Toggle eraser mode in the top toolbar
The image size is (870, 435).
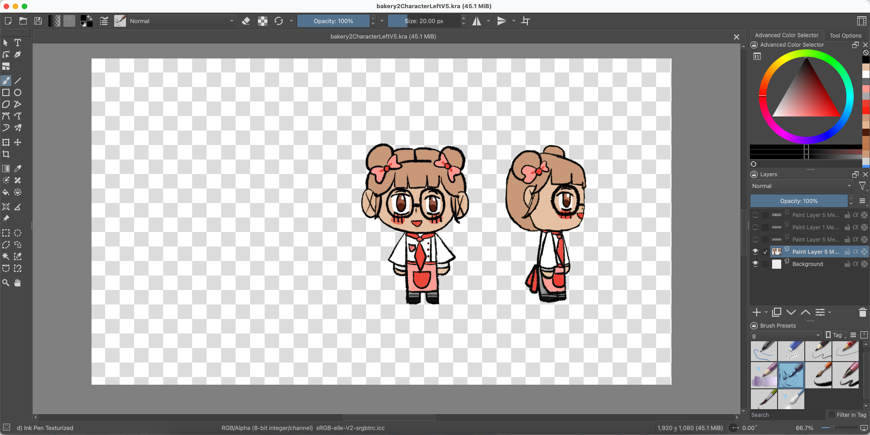click(x=246, y=21)
